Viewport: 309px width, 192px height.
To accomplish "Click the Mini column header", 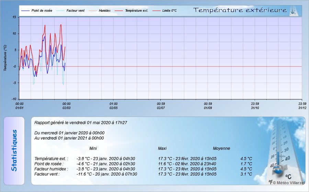I will point(93,148).
